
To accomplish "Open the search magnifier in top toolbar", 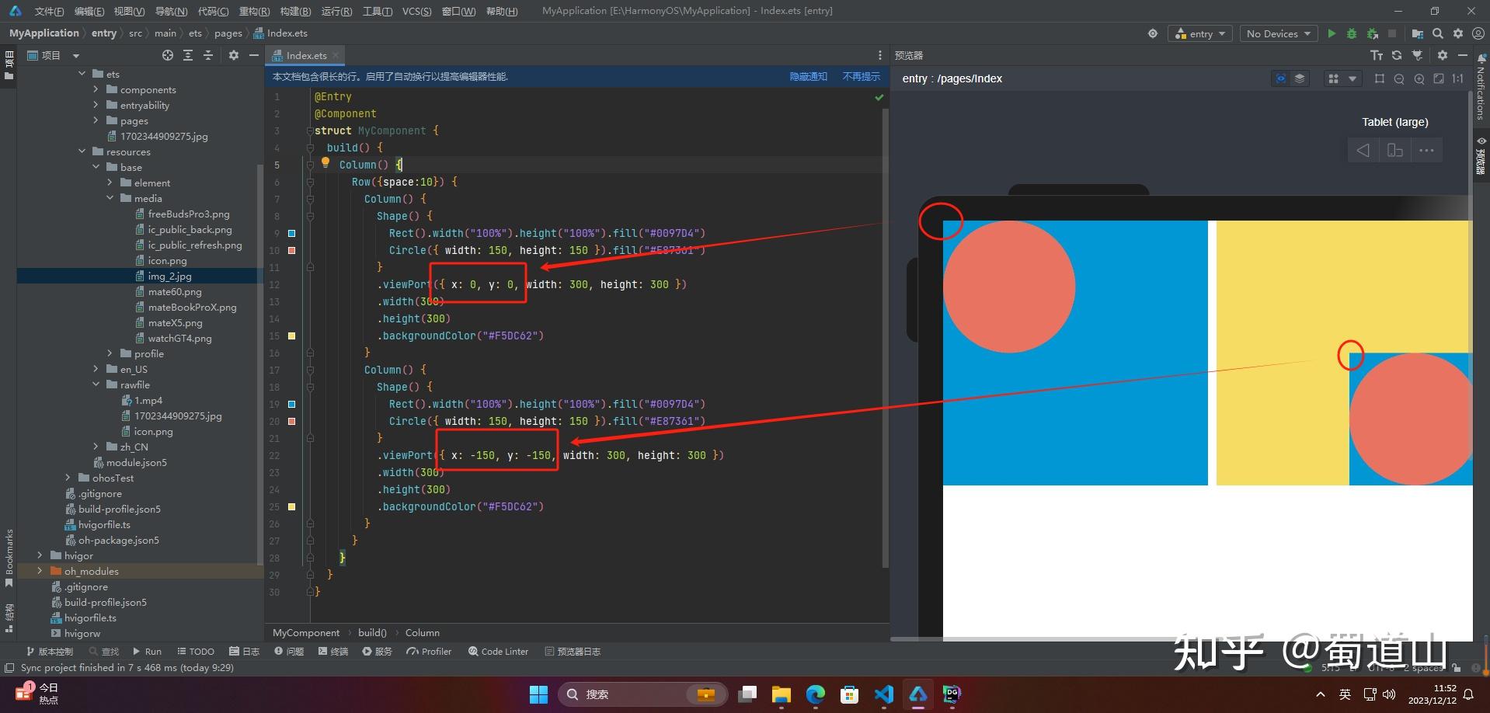I will point(1438,33).
